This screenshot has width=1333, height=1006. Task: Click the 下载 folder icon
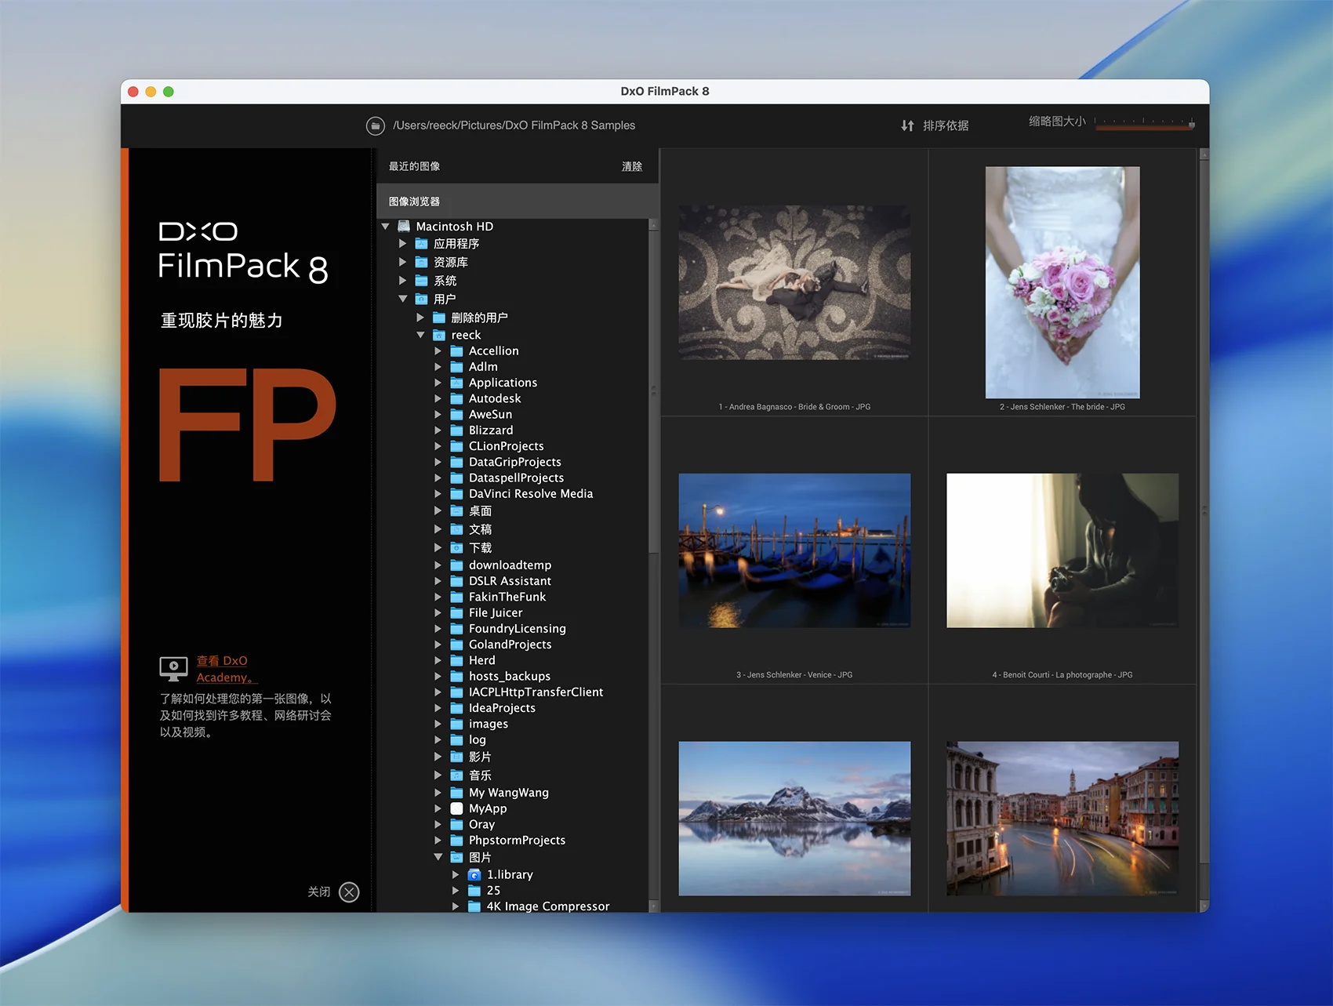(x=457, y=547)
